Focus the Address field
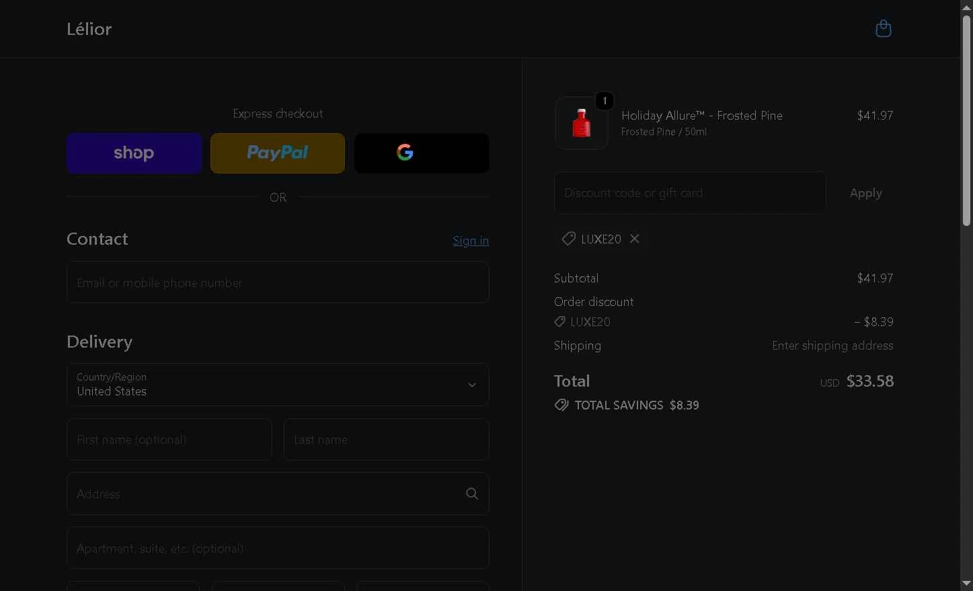Image resolution: width=973 pixels, height=591 pixels. click(278, 494)
